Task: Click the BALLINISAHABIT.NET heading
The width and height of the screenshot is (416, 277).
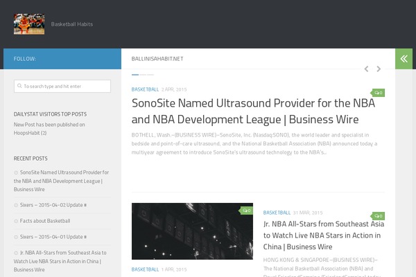Action: [x=157, y=59]
